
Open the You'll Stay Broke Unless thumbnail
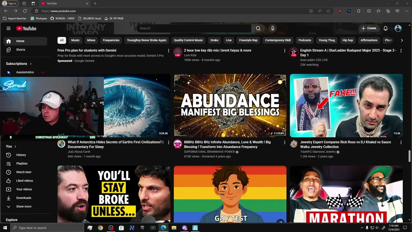[114, 194]
